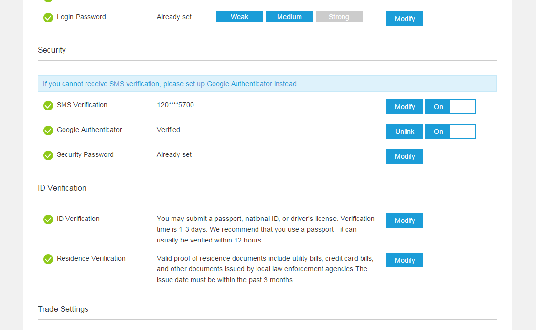Click the ID Verification row label
Image resolution: width=536 pixels, height=330 pixels.
[x=78, y=219]
